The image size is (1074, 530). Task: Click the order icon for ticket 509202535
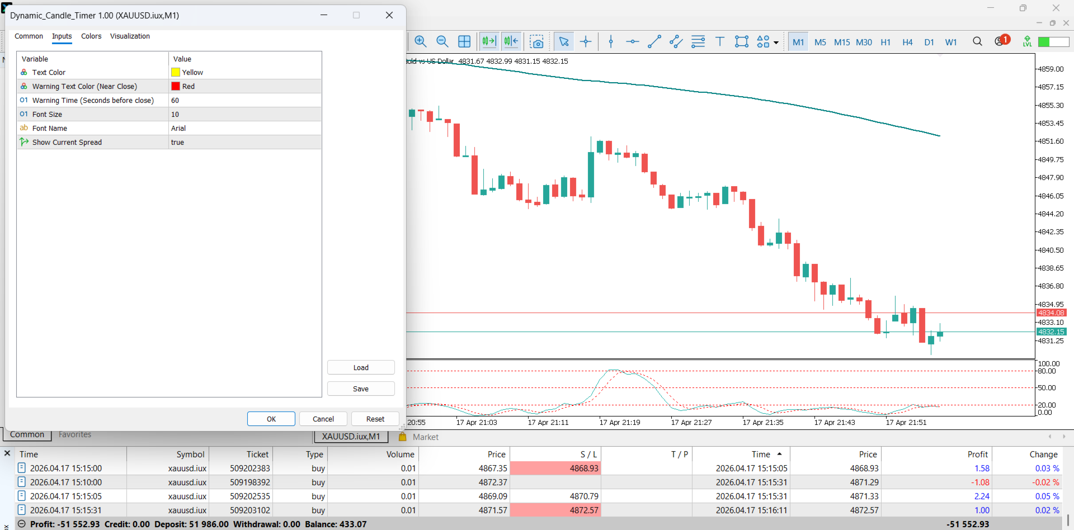click(22, 496)
